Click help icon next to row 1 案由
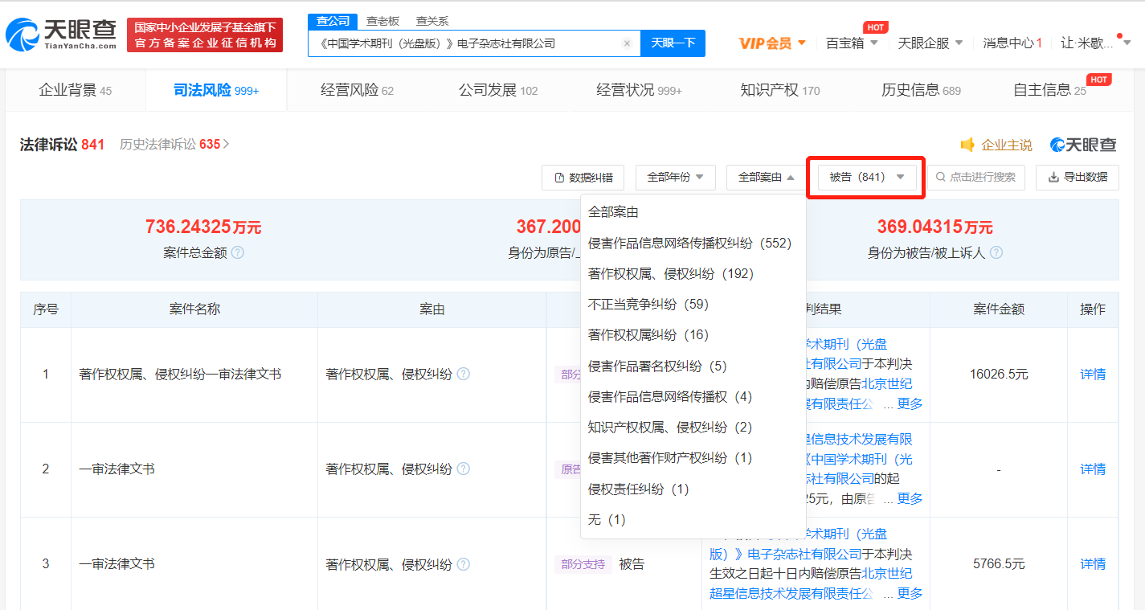This screenshot has width=1145, height=610. 463,374
